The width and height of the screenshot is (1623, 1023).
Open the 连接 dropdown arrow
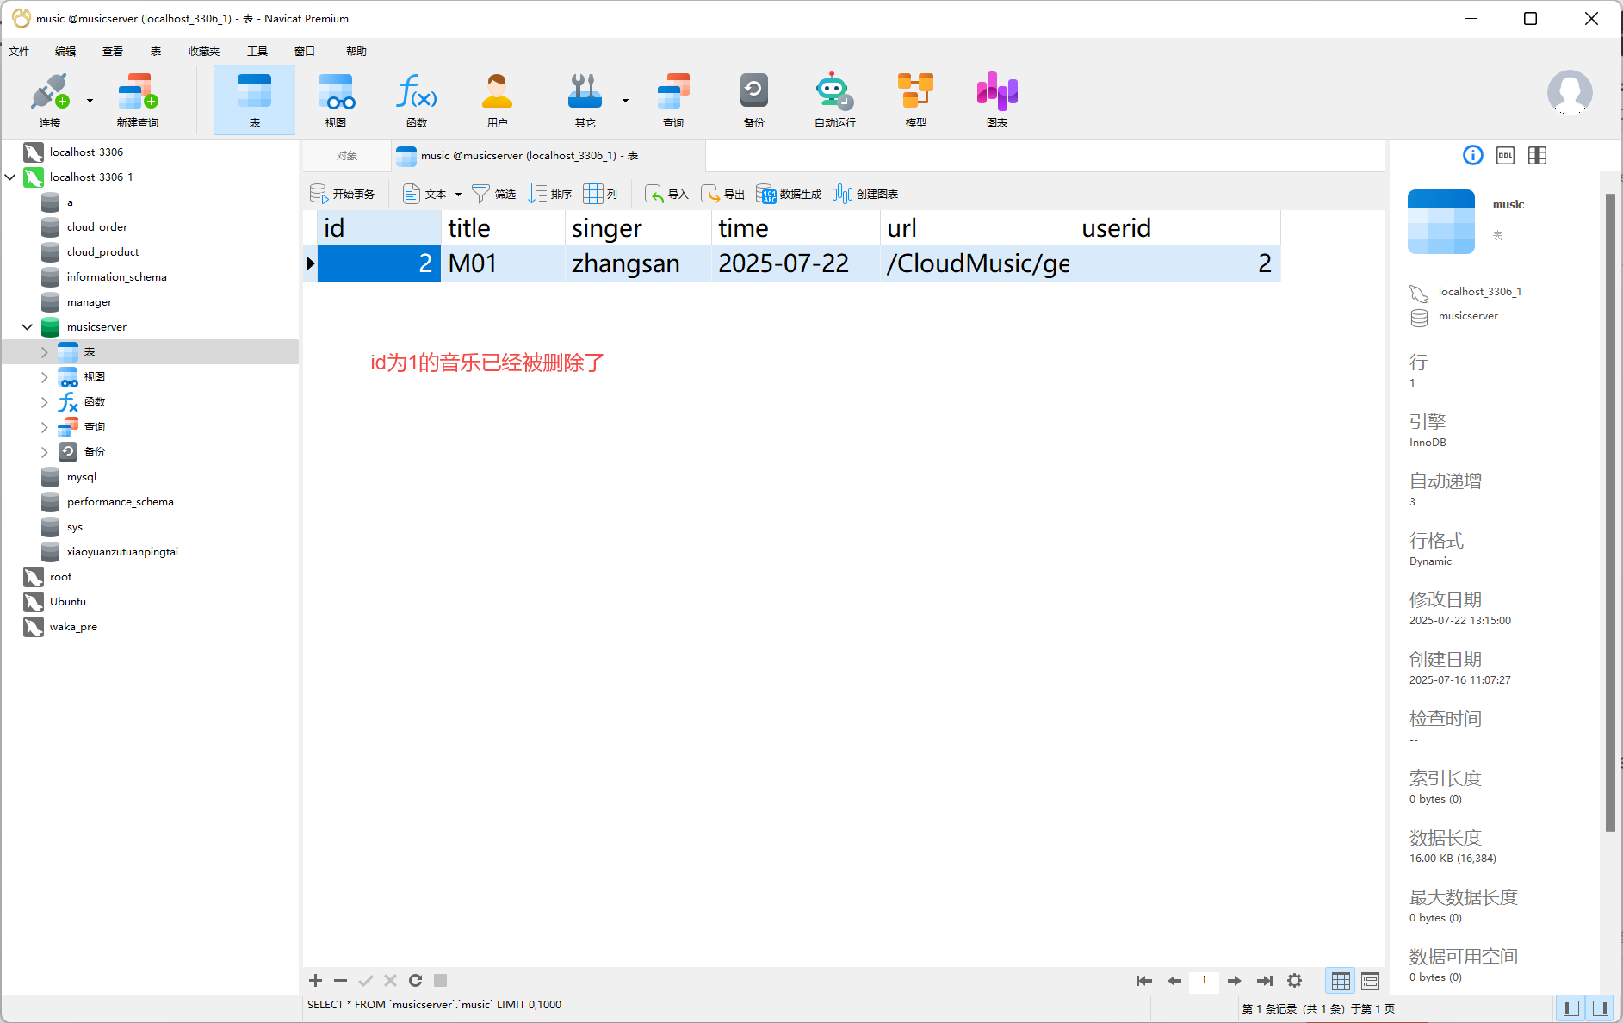[90, 101]
